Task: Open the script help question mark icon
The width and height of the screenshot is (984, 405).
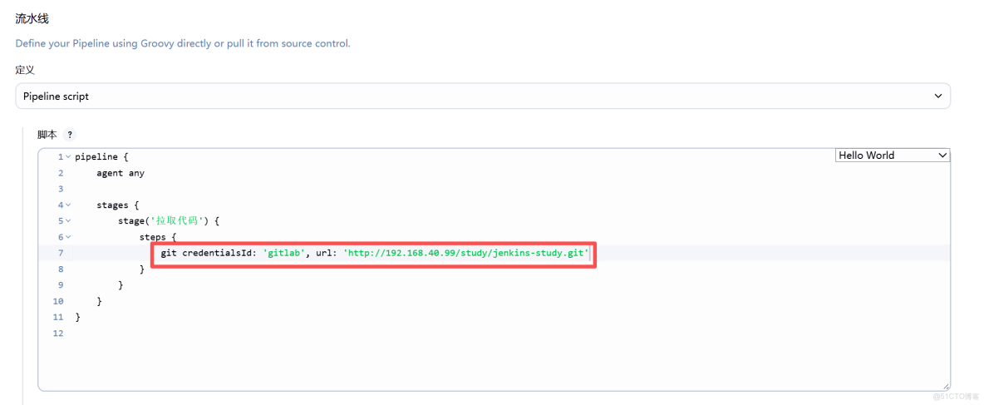Action: point(71,135)
